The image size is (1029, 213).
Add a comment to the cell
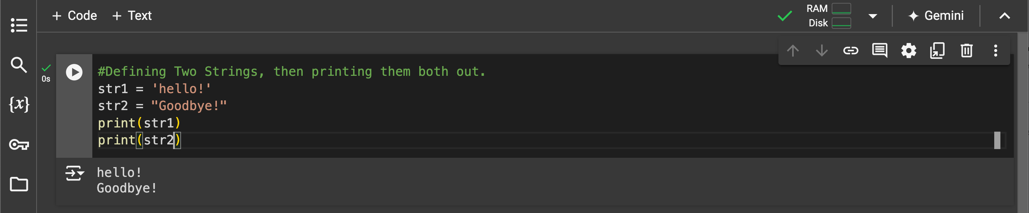point(879,51)
